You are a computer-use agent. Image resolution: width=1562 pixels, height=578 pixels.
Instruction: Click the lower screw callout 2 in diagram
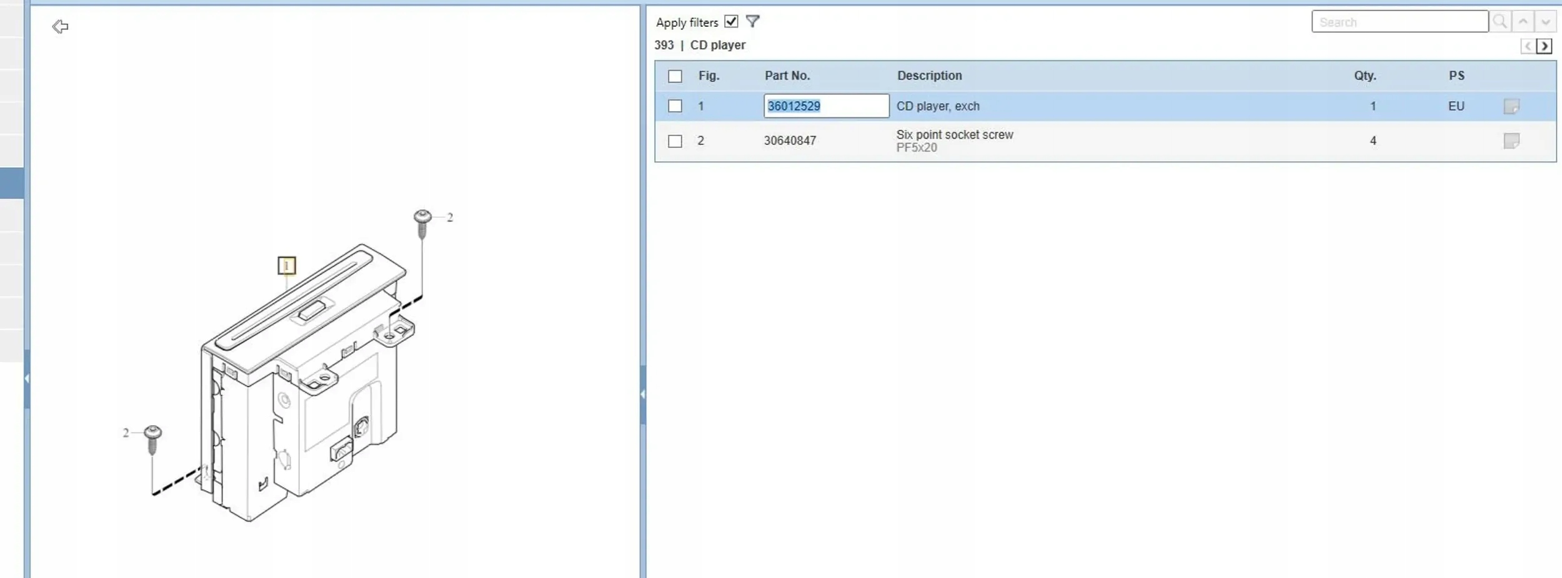click(x=126, y=433)
